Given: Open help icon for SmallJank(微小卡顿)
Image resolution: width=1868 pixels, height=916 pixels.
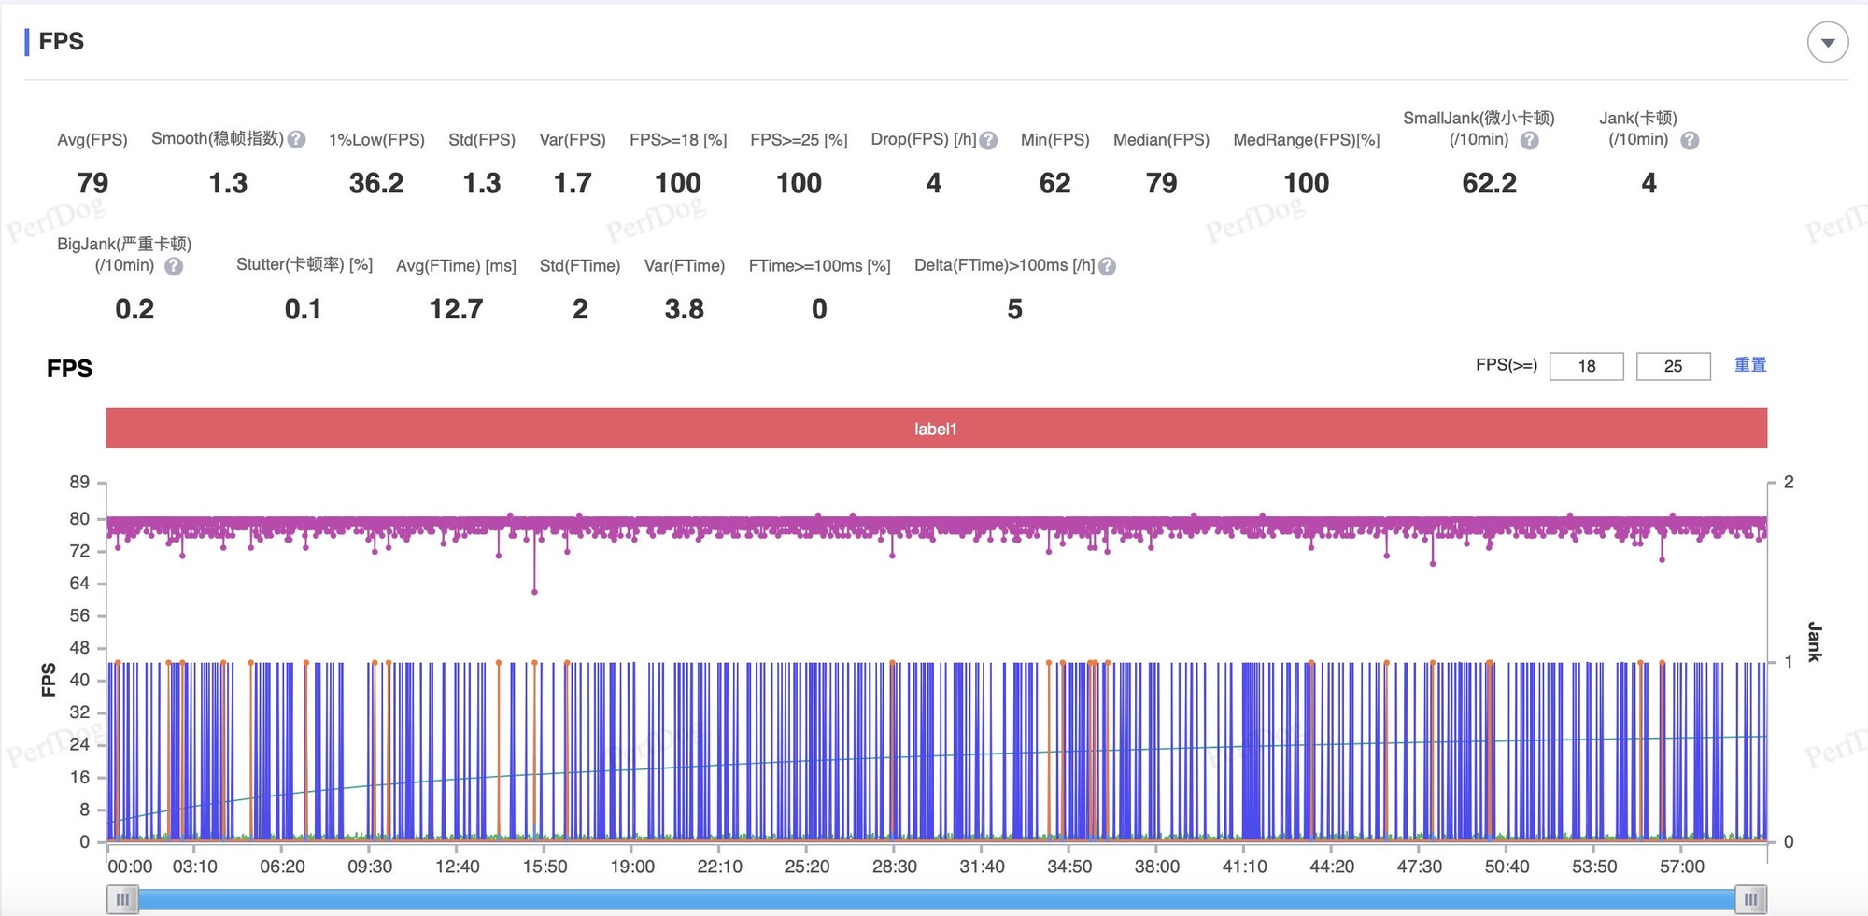Looking at the screenshot, I should pyautogui.click(x=1529, y=141).
